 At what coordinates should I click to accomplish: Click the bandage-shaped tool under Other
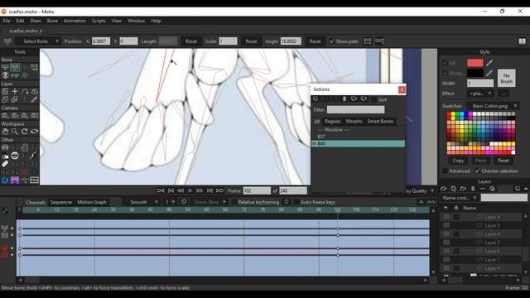5,164
